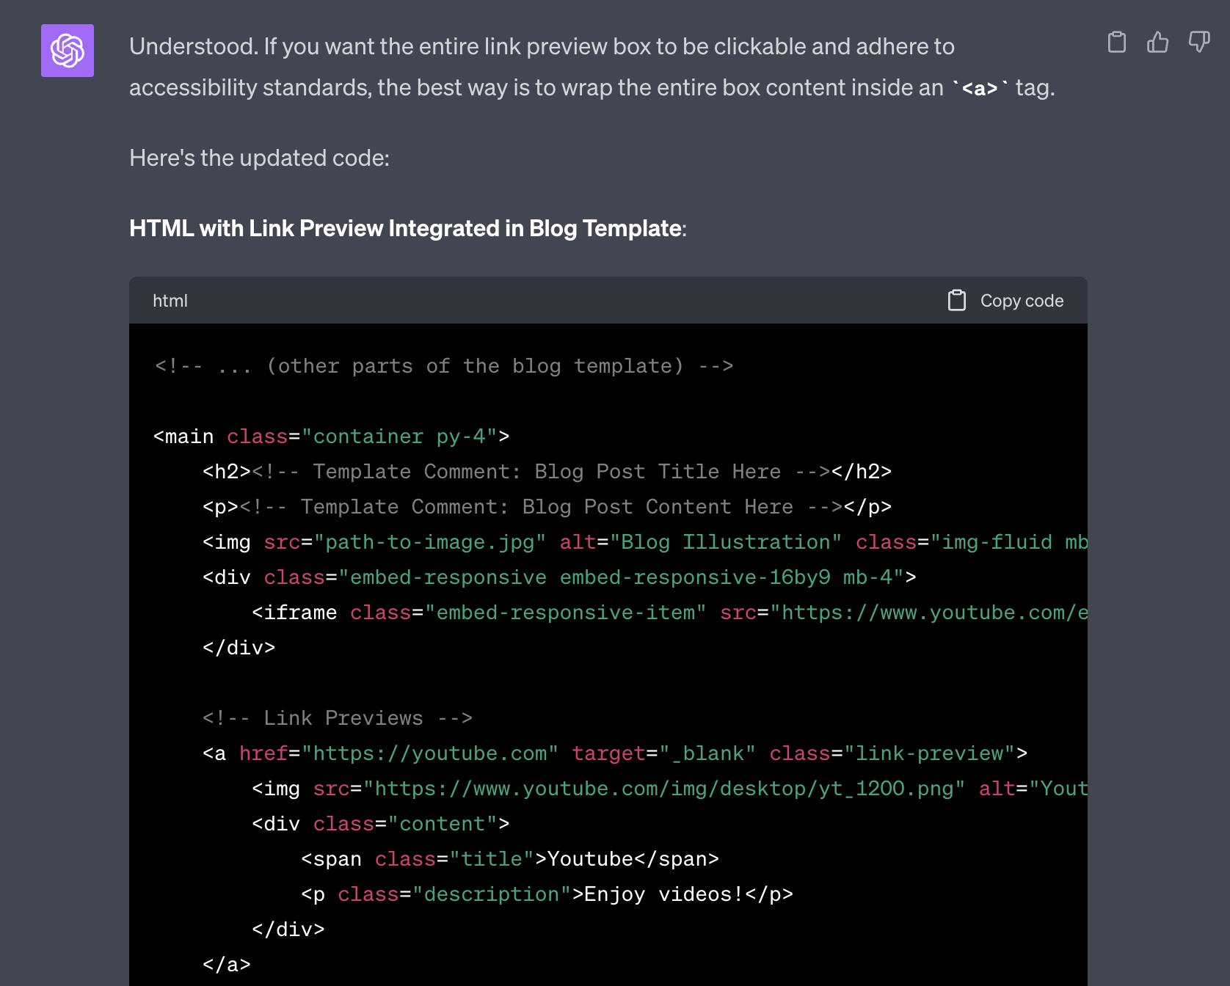Screen dimensions: 1230x986
Task: Click the iframe embed-responsive-item line
Action: (x=669, y=613)
